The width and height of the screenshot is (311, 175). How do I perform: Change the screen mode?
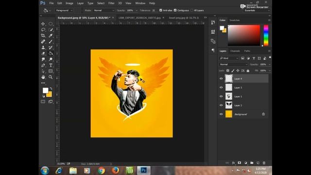pyautogui.click(x=51, y=102)
